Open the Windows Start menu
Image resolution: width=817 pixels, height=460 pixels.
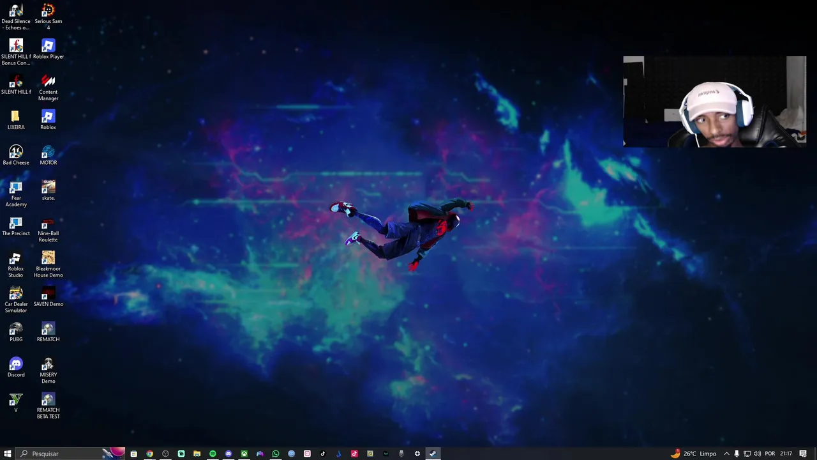coord(8,454)
